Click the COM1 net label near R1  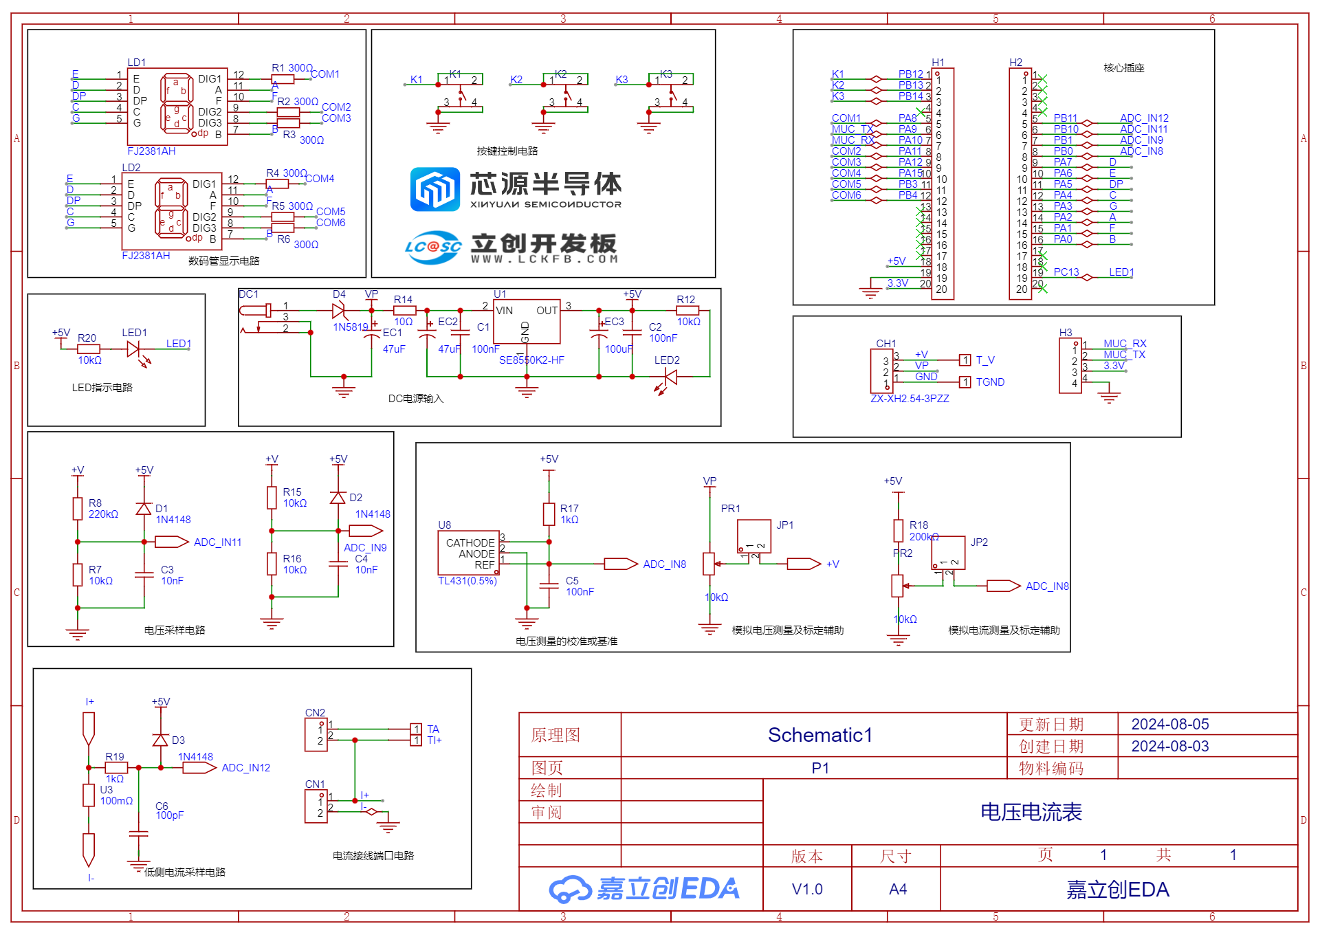point(325,74)
